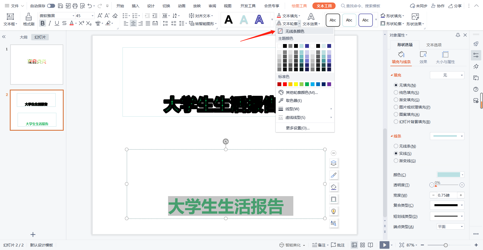Select 纯色填充 solid fill option

click(396, 92)
